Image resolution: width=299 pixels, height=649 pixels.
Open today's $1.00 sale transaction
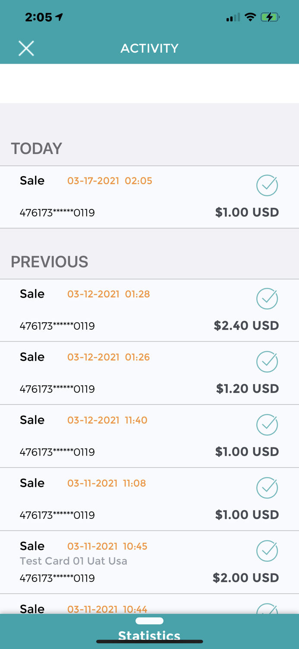[x=149, y=197]
